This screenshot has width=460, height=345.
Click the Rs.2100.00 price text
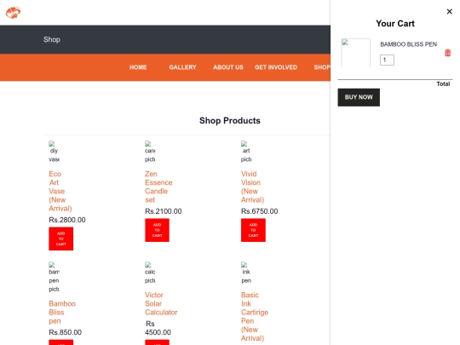coord(164,211)
